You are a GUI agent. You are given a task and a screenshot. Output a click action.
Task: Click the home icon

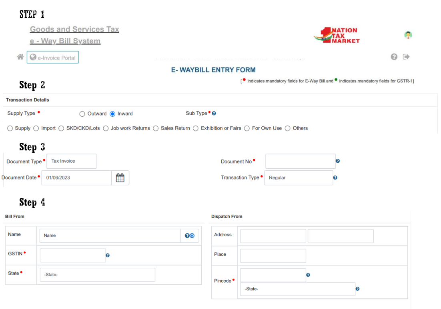point(20,57)
